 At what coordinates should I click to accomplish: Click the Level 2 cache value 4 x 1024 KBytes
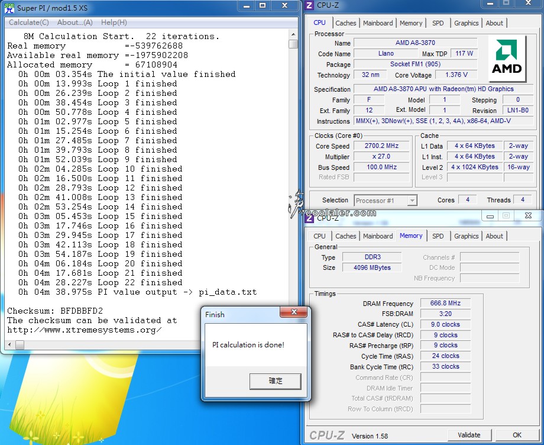tap(475, 167)
